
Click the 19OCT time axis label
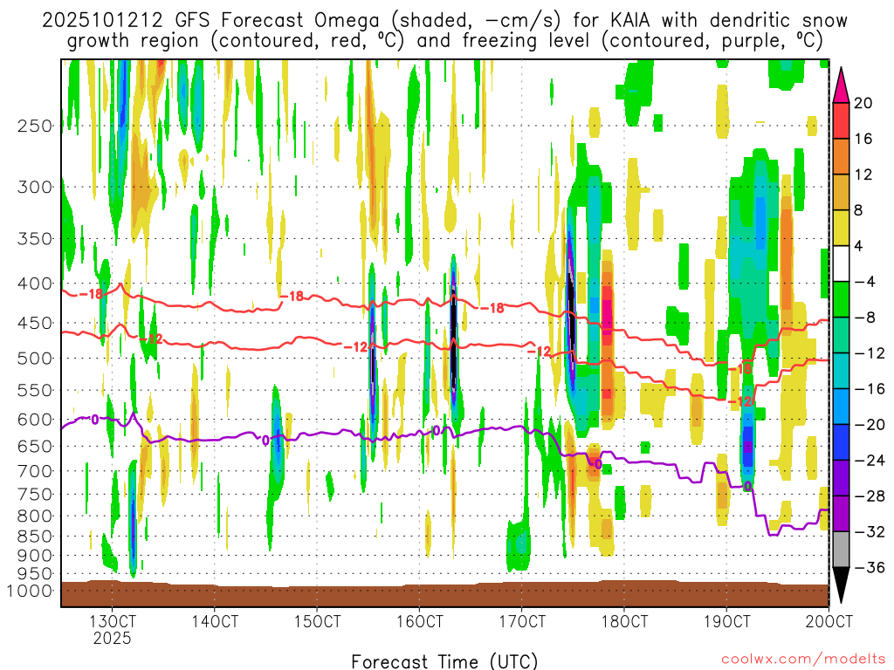pos(726,621)
